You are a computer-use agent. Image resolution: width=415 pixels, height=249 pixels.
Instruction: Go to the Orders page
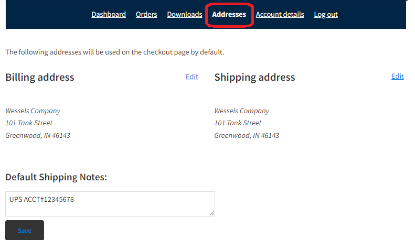point(146,14)
